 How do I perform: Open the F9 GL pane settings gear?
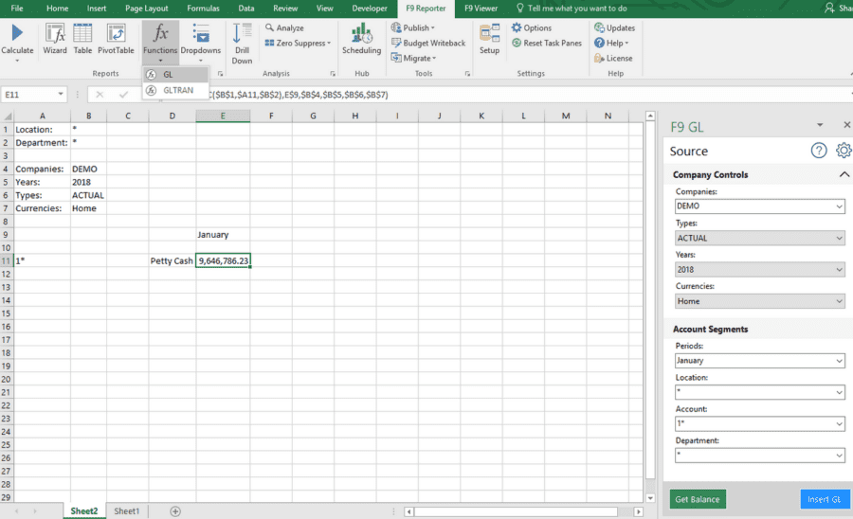844,151
